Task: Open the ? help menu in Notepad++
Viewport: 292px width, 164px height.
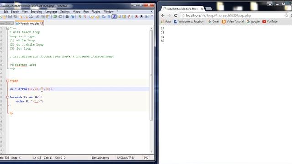Action: click(117, 11)
